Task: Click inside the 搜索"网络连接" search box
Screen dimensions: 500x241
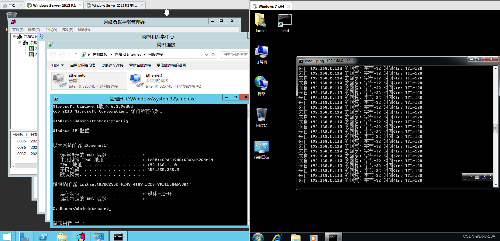Action: click(x=235, y=55)
